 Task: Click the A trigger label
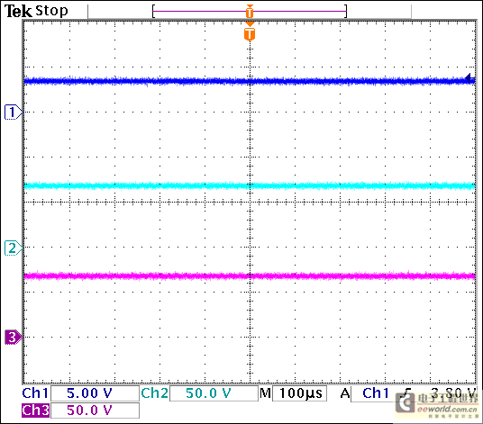(345, 393)
